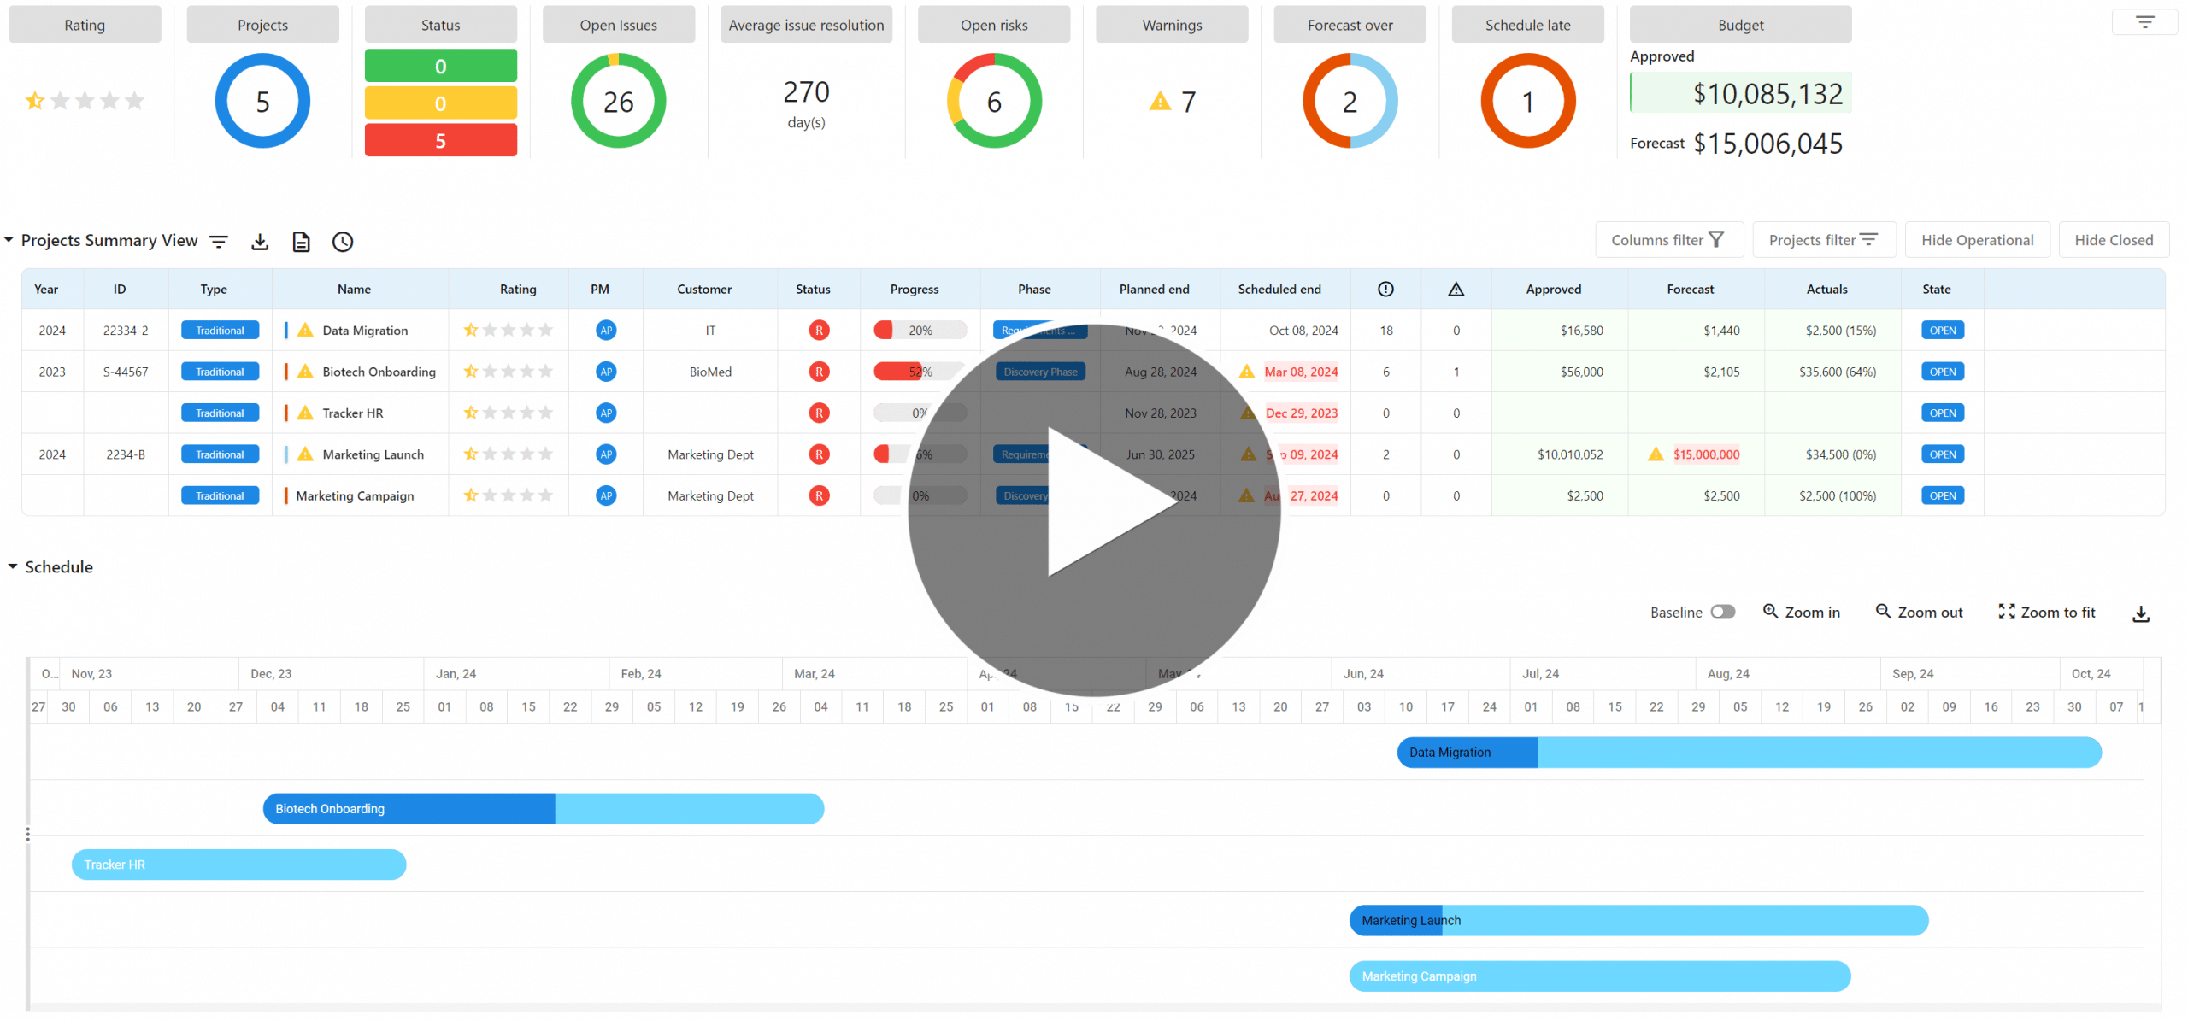2188x1020 pixels.
Task: Select the Tracker HR Gantt bar
Action: tap(238, 865)
